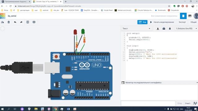Viewport: 198px width, 111px height.
Task: Click Начать моделирование to start simulation
Action: 162,22
